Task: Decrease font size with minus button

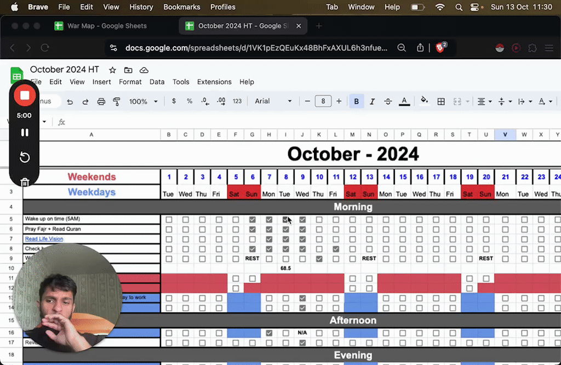Action: (307, 101)
